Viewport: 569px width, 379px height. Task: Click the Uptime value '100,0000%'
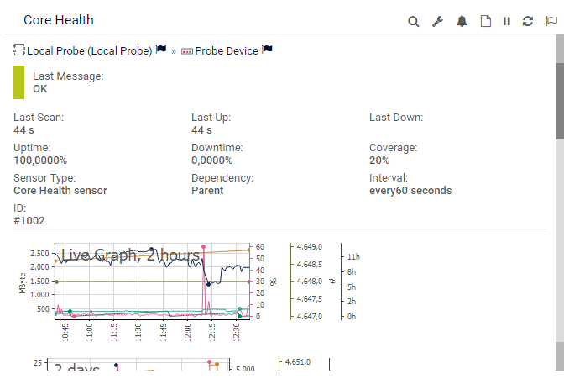click(x=40, y=161)
